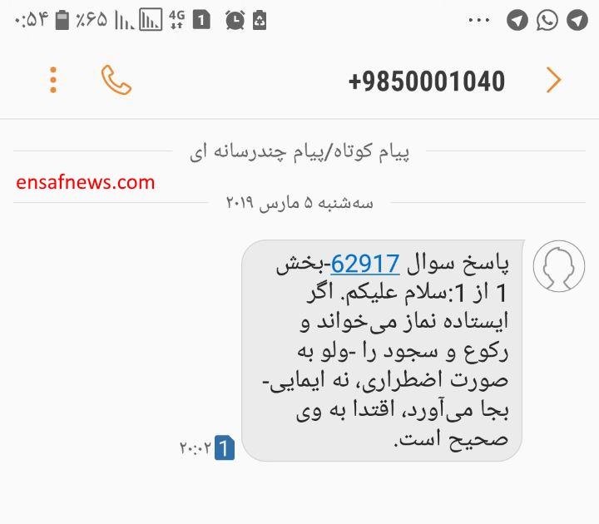
Task: Show more notifications via status bar dots
Action: 479,20
